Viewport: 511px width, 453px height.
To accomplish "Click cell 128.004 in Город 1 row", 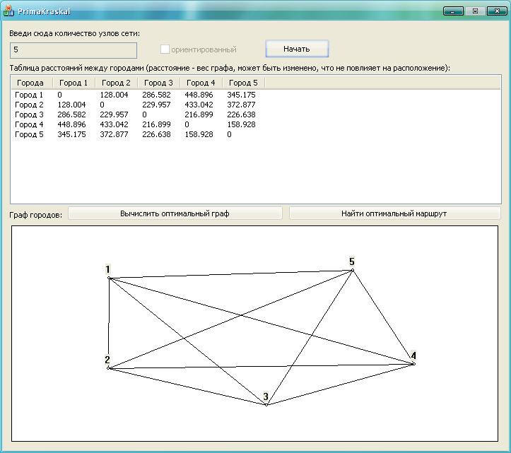I will point(114,95).
